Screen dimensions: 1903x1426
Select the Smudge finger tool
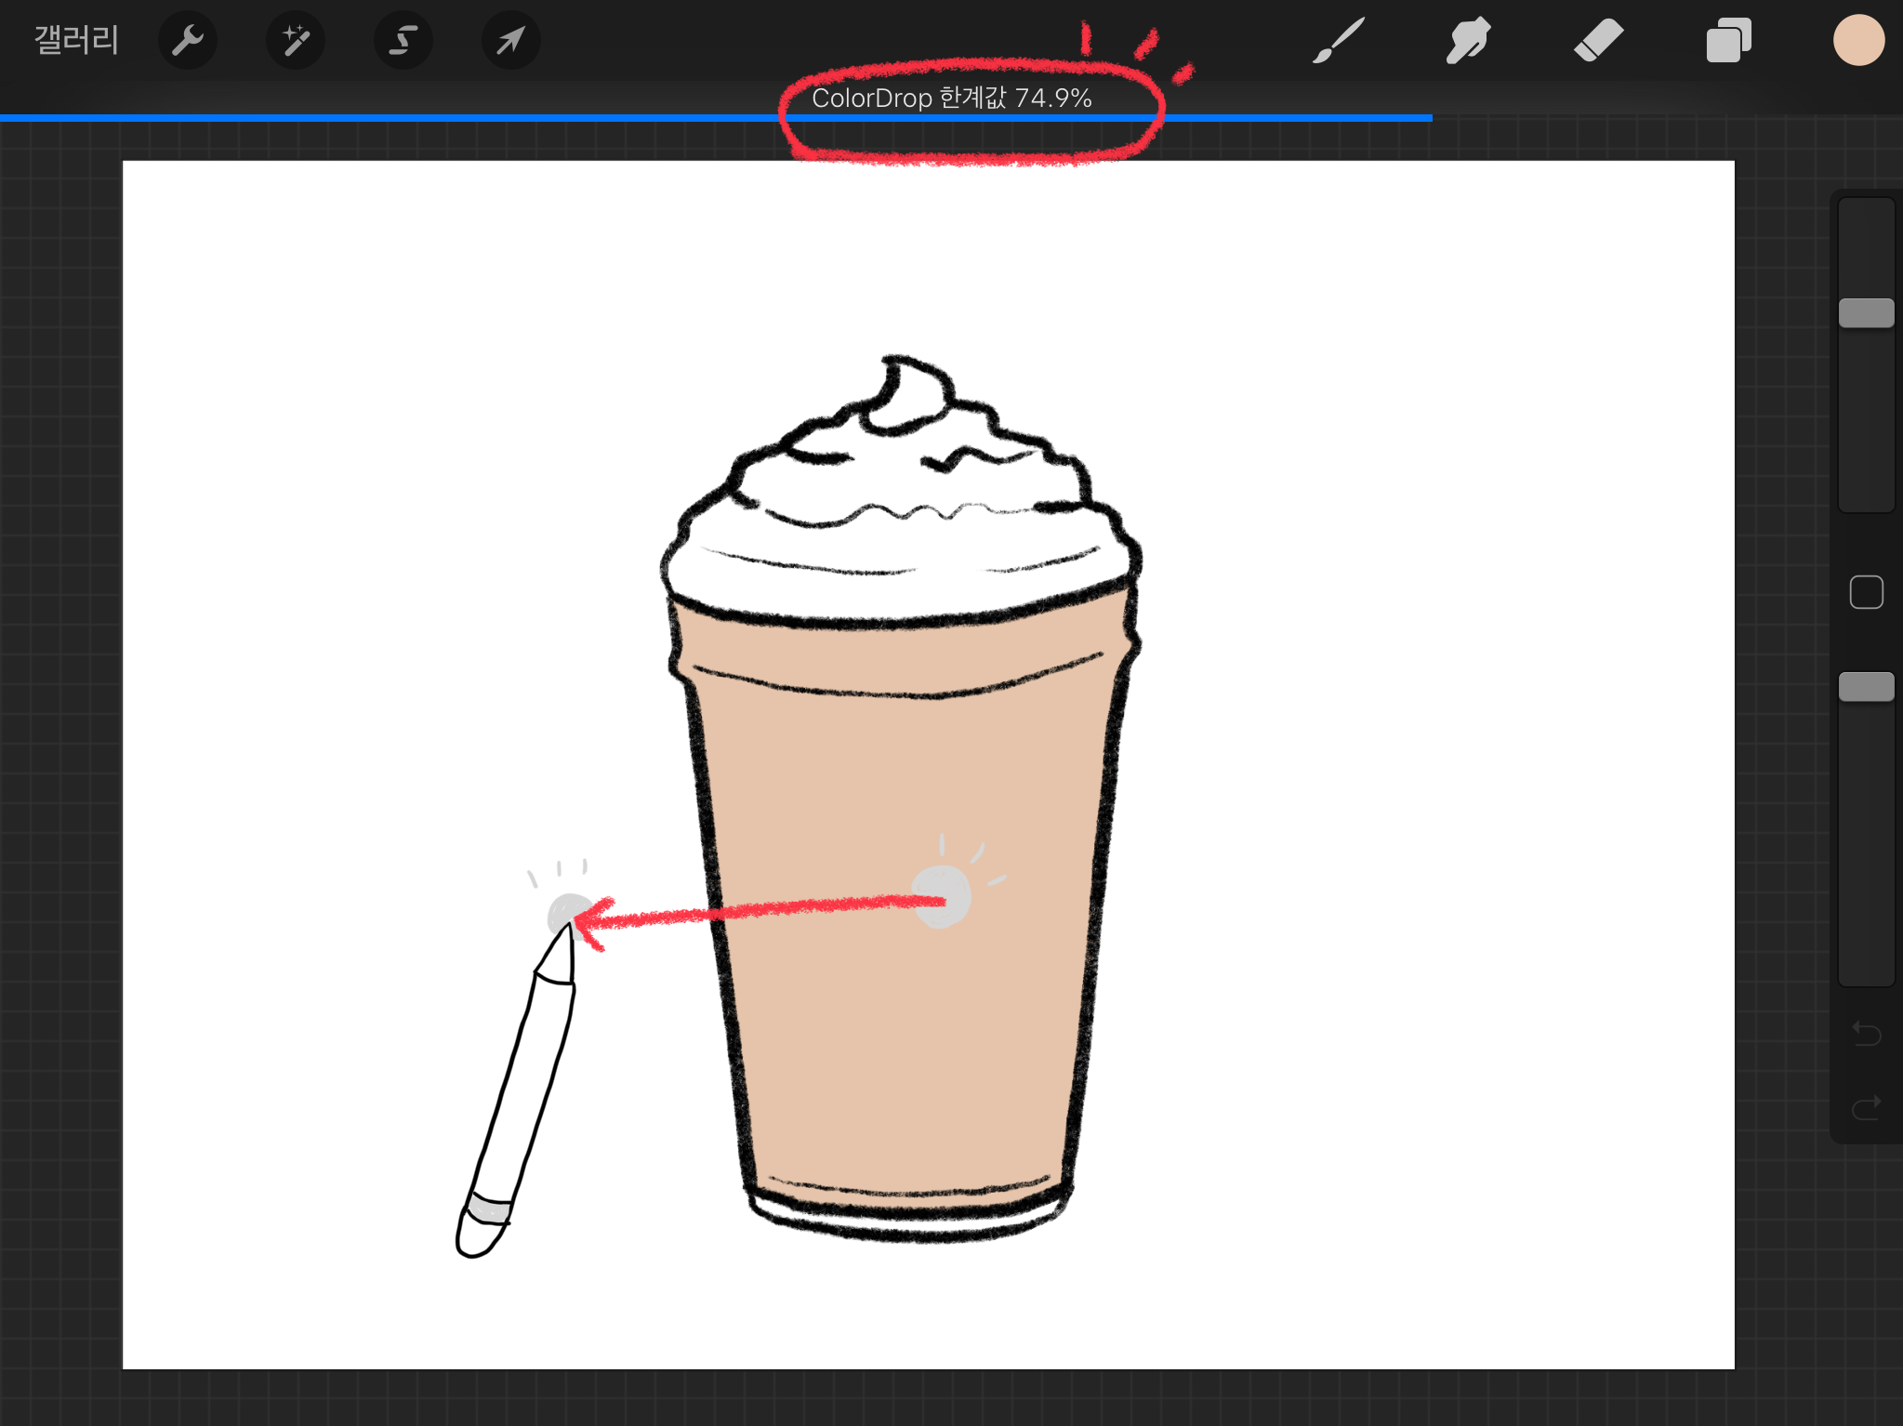1468,40
